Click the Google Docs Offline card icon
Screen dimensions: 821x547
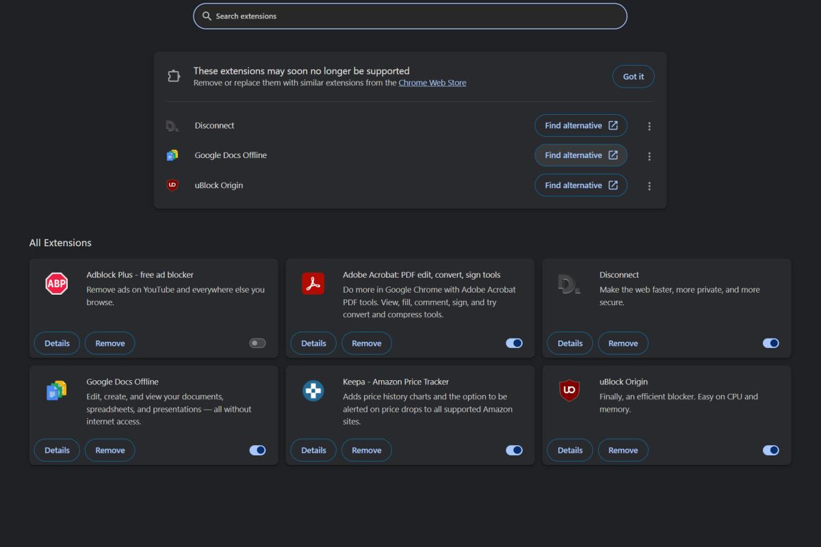coord(56,390)
